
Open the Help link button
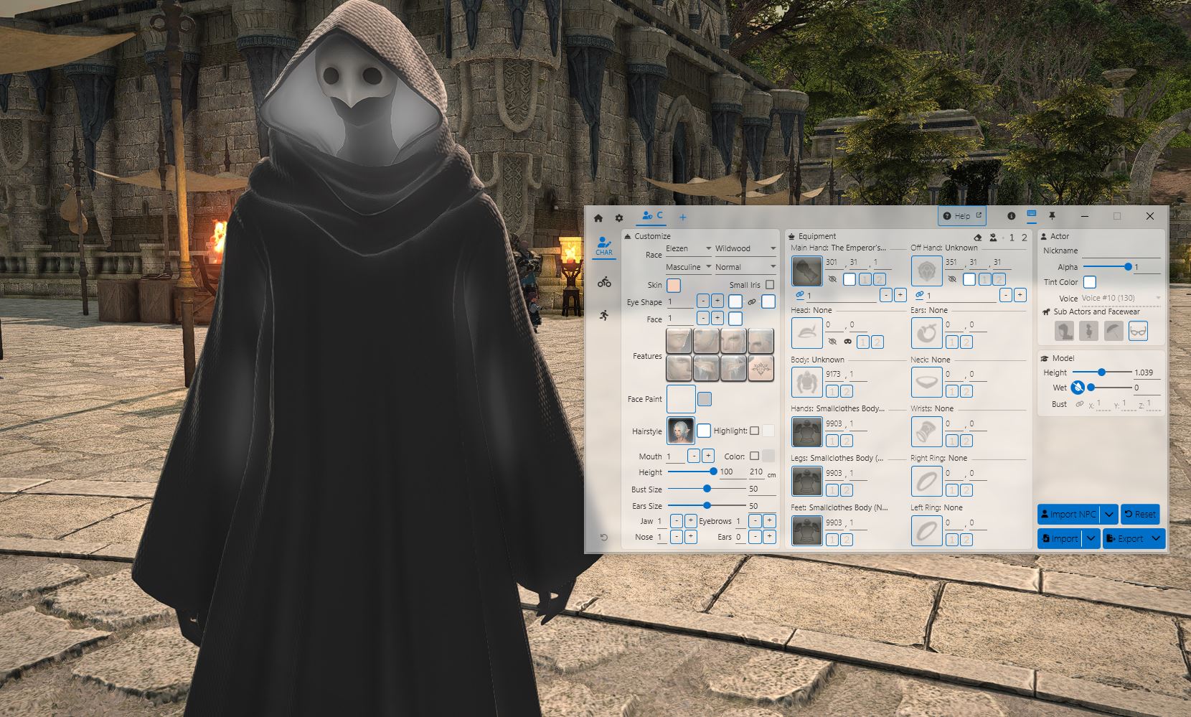[x=962, y=216]
